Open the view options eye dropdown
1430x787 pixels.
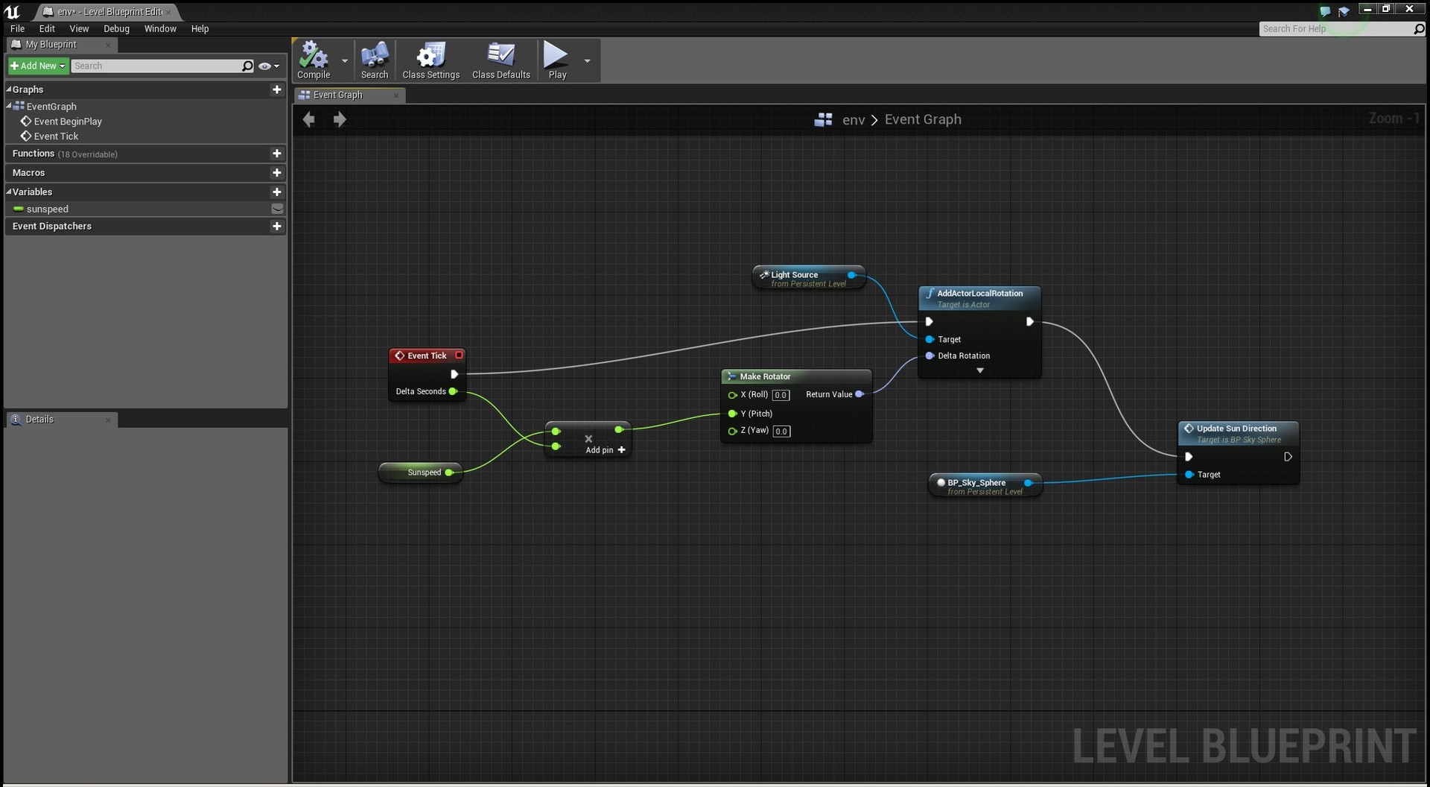(x=269, y=66)
